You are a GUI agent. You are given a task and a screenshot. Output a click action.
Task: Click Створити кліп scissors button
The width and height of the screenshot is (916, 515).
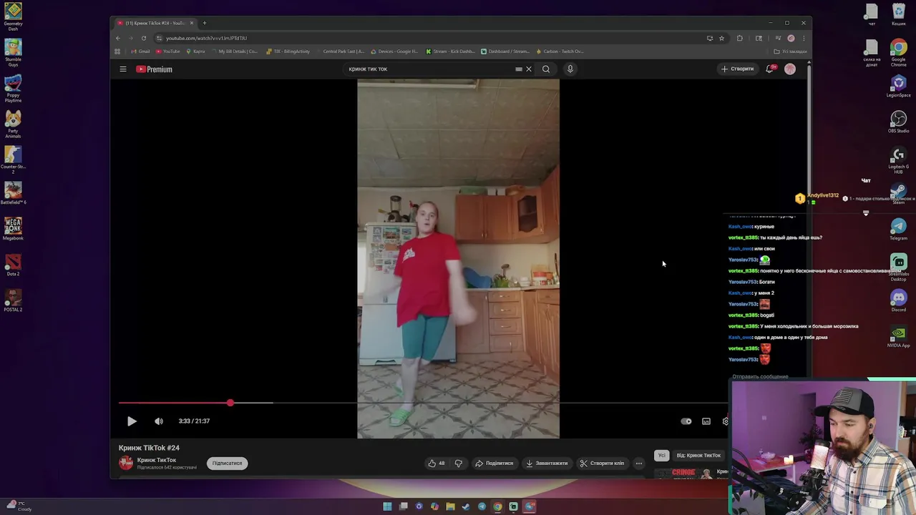[603, 463]
